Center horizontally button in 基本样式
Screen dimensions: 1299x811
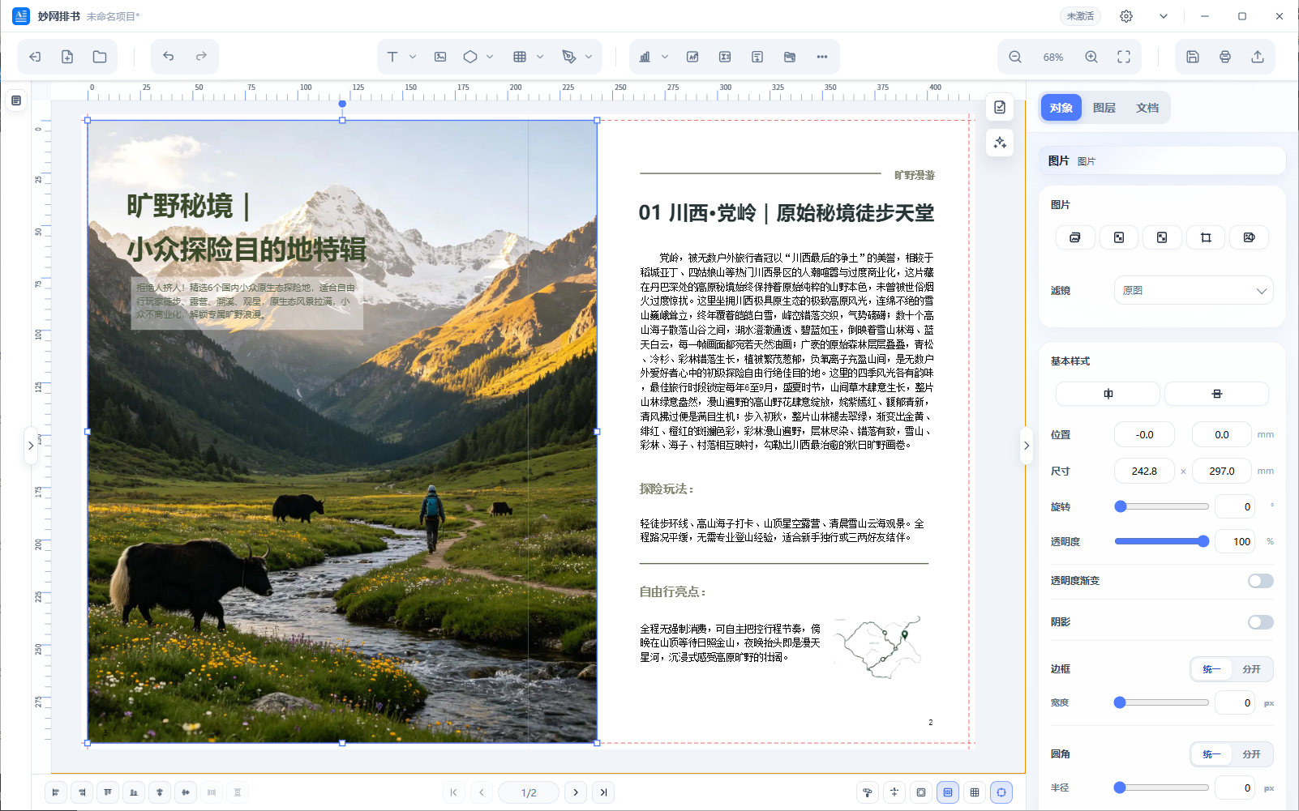point(1108,394)
